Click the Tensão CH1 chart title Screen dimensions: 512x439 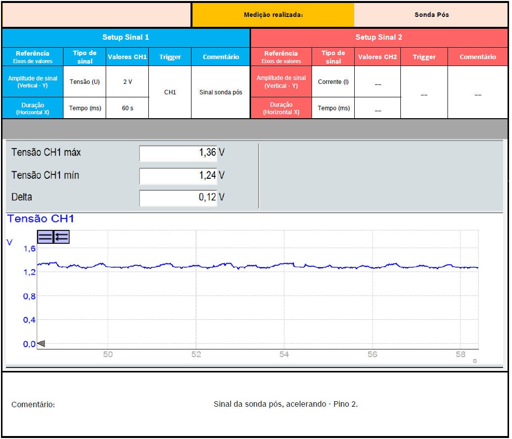[x=41, y=219]
